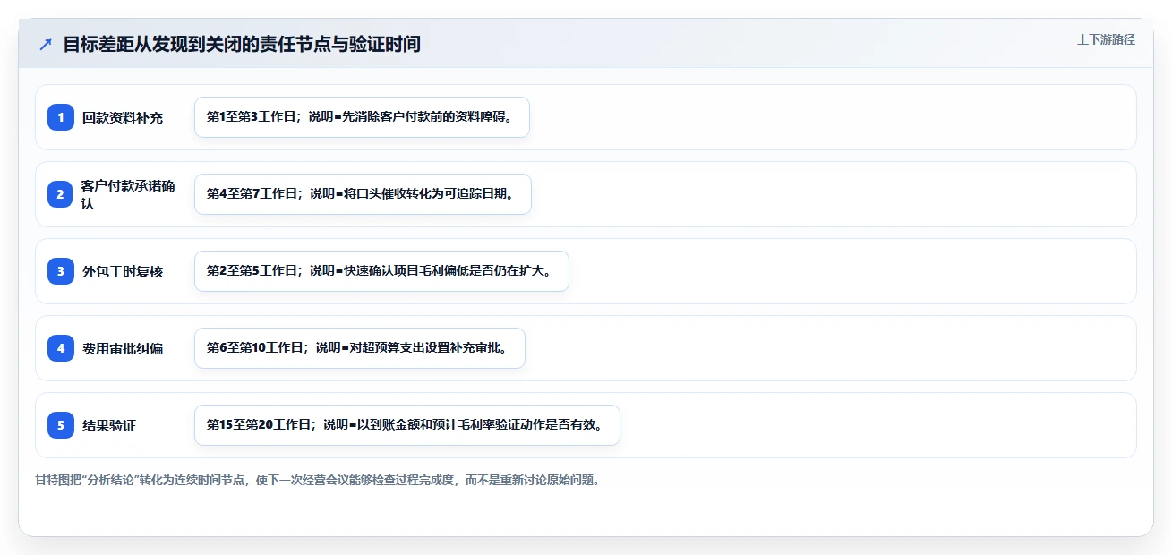Open the 第1至第3工作日 description box

(x=362, y=117)
